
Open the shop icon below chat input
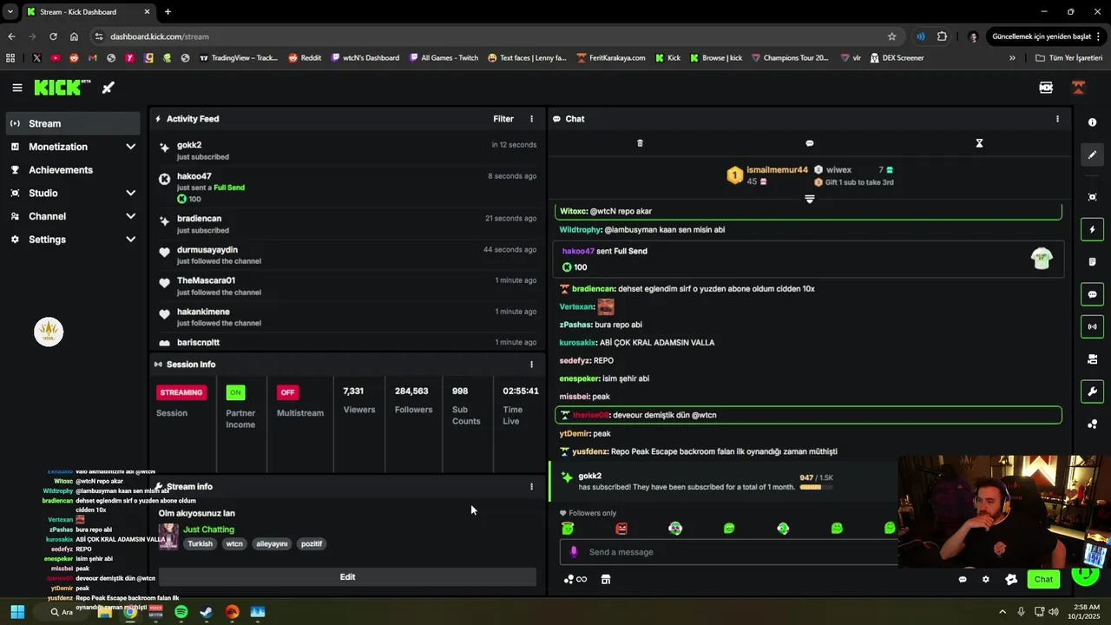point(606,579)
